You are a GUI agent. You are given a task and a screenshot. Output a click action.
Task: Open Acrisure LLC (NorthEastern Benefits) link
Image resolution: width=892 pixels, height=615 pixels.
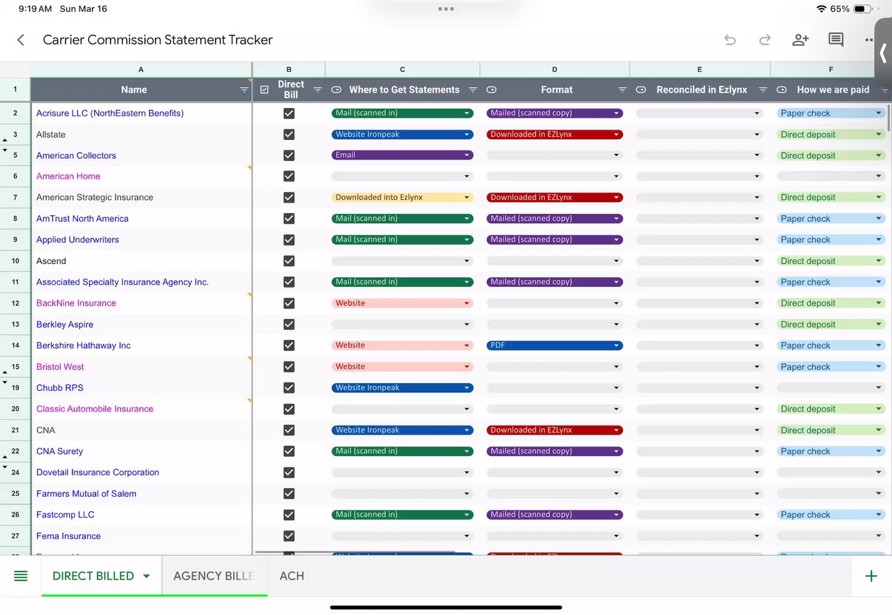(110, 114)
